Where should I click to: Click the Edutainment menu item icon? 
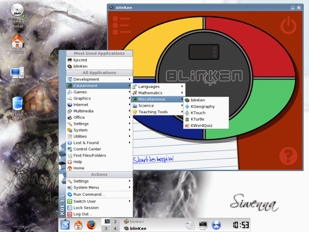70,85
